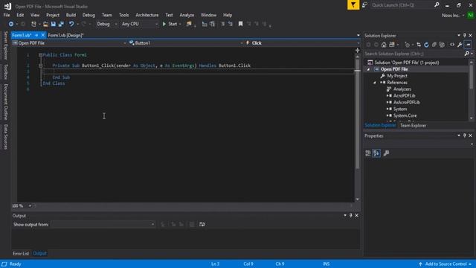Open the Analyze menu
This screenshot has height=268, width=476.
tap(187, 15)
